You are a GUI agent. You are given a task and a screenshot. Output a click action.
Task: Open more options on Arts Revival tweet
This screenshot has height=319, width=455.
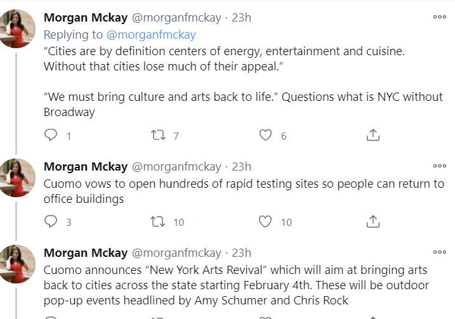click(x=439, y=252)
